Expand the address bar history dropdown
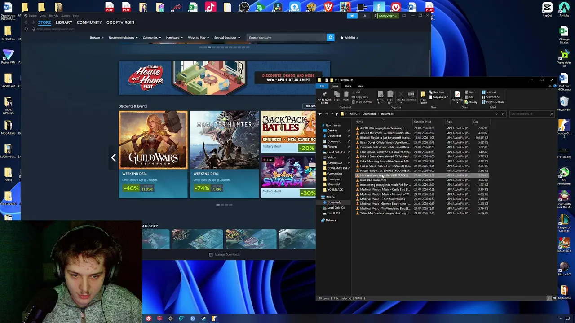Screen dimensions: 575x323 coord(496,114)
